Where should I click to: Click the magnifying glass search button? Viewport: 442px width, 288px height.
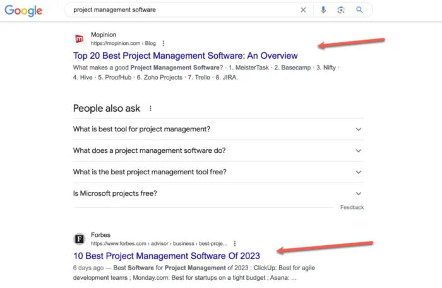coord(359,10)
